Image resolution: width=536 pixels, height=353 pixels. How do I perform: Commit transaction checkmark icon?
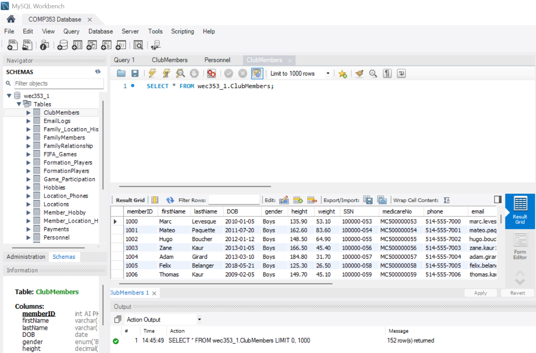click(x=228, y=73)
